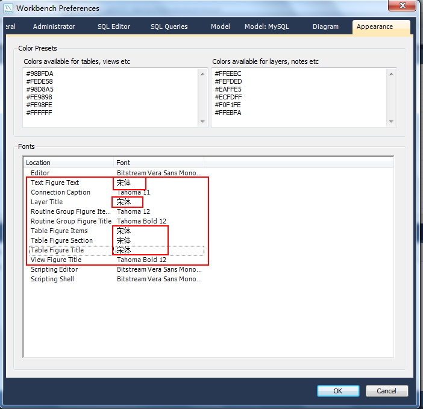
Task: Select the Routine Group Figure Title row
Action: [116, 221]
